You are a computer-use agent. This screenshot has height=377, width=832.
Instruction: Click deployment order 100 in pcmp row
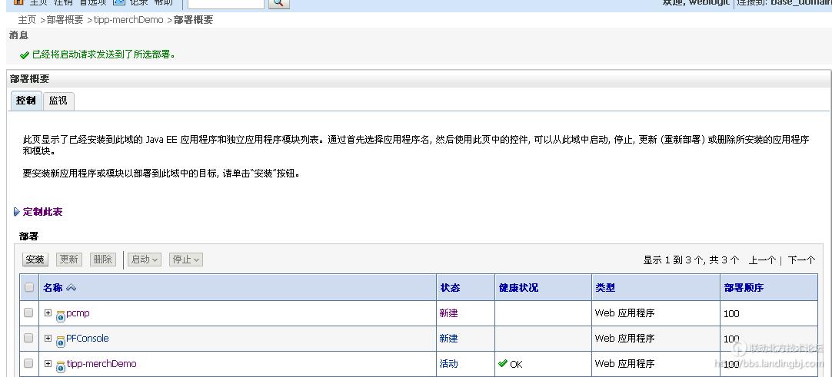click(731, 313)
